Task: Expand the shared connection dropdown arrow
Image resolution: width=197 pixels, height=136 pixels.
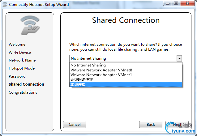Action: click(x=179, y=58)
